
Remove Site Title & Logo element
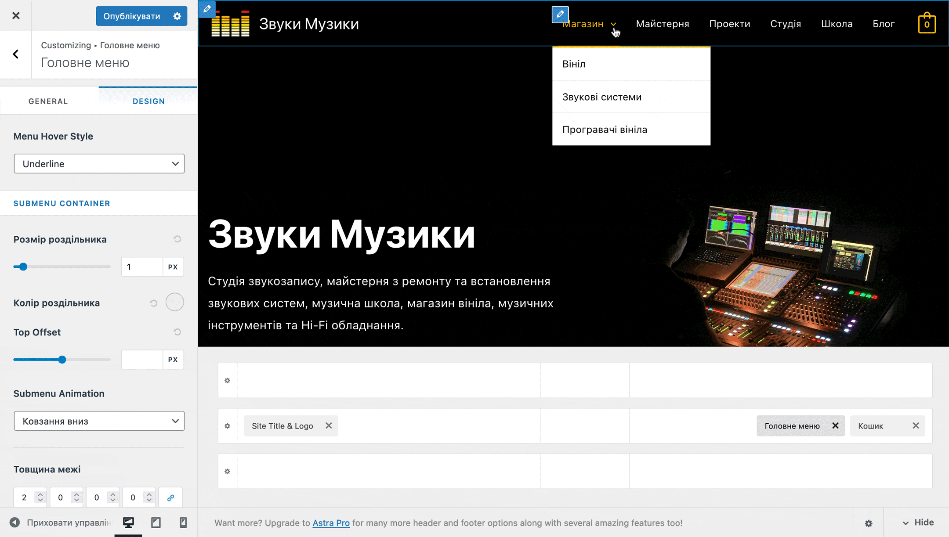pos(329,425)
